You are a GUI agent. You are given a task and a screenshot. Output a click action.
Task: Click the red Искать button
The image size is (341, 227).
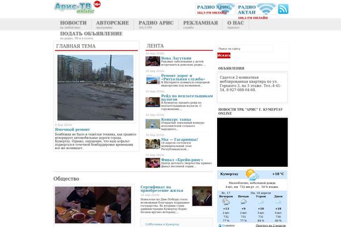click(224, 56)
